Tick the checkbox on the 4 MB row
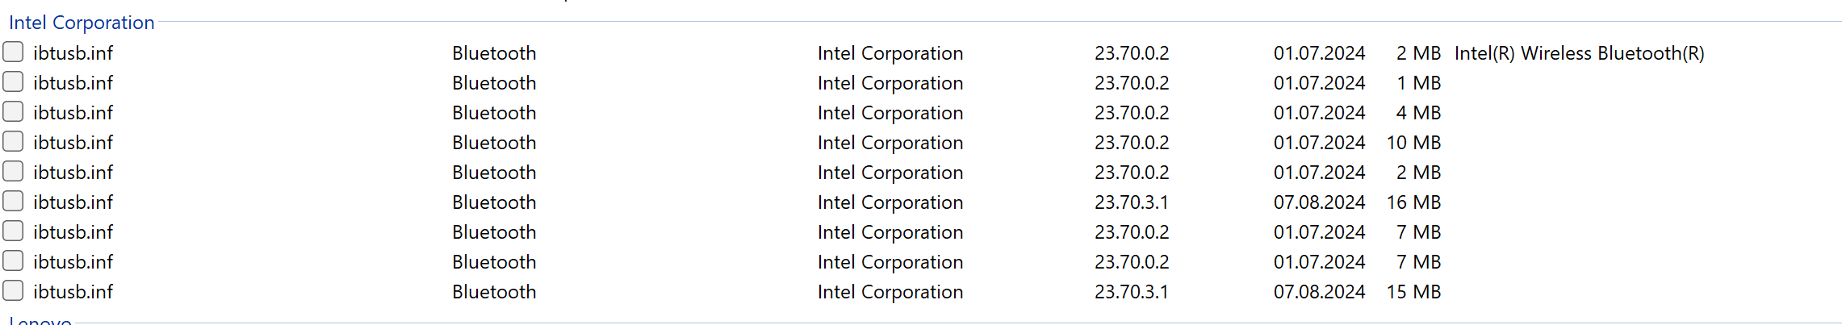Image resolution: width=1842 pixels, height=325 pixels. [13, 112]
